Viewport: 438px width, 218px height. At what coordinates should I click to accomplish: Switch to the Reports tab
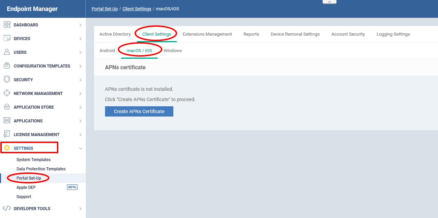tap(251, 34)
